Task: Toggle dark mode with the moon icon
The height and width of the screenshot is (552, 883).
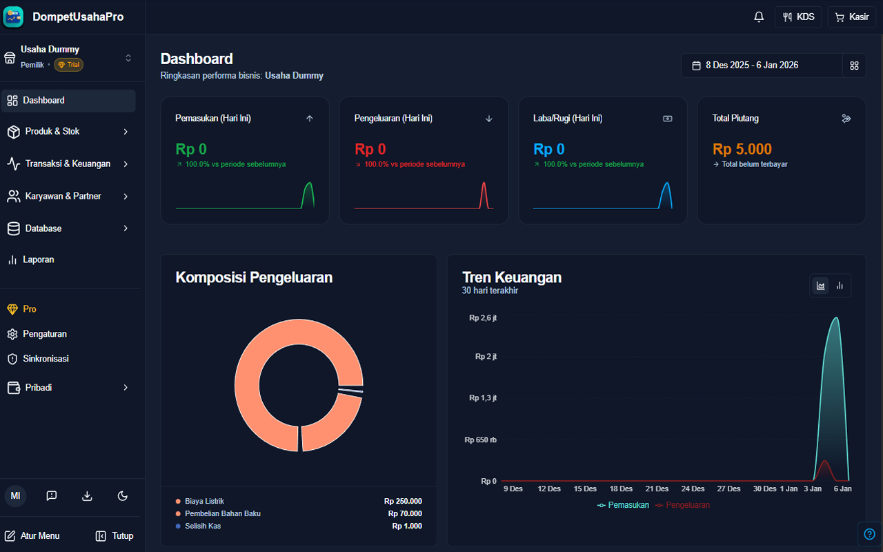Action: click(122, 495)
